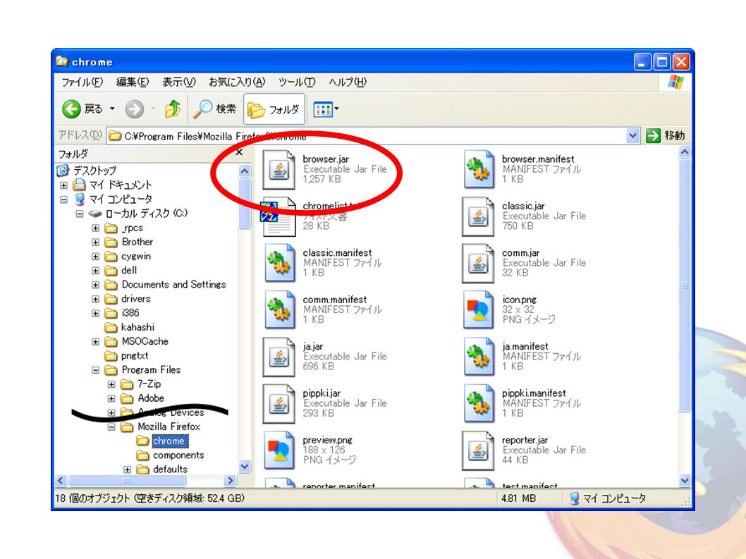746x559 pixels.
Task: Click folder tree scroll down arrow
Action: [245, 467]
